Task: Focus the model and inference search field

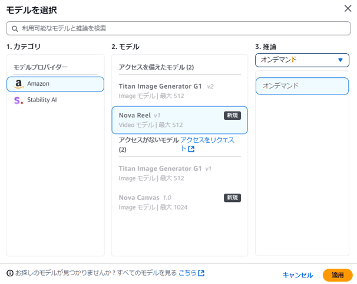Action: pos(178,28)
